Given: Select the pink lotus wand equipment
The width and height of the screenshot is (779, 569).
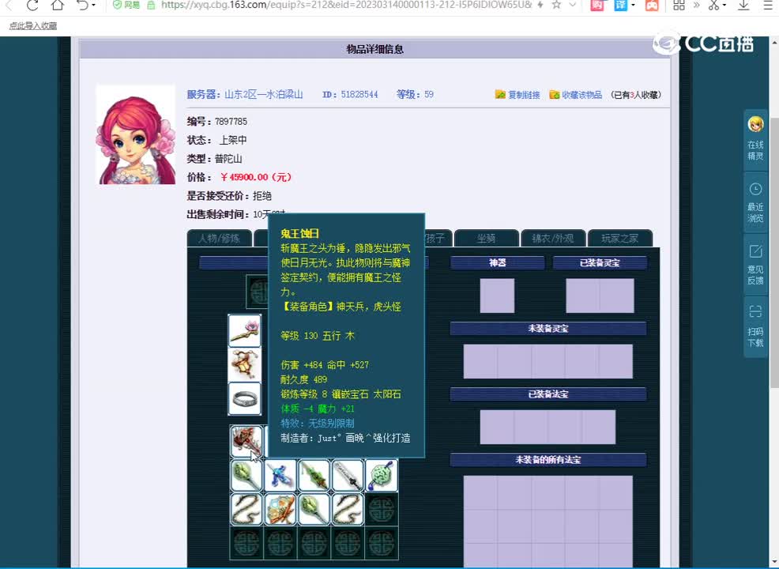Looking at the screenshot, I should click(x=244, y=330).
